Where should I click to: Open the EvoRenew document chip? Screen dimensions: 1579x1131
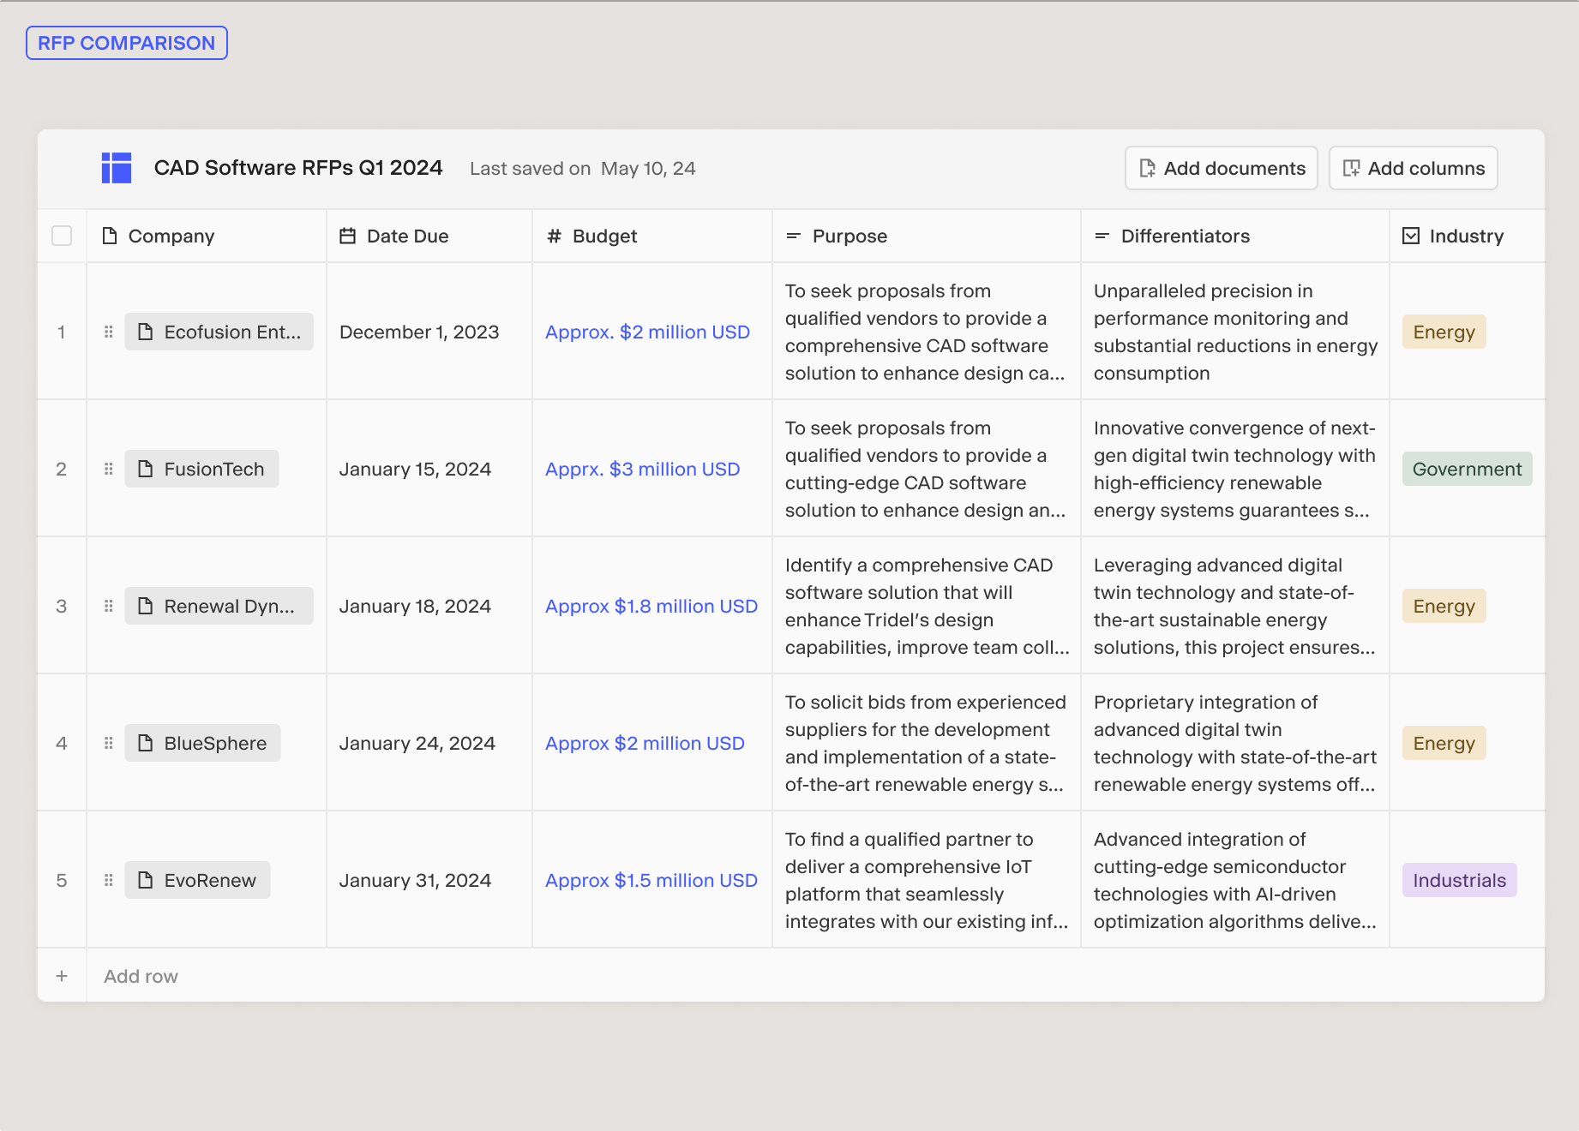click(198, 880)
